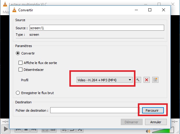Click the VLC play button
180x134 pixels.
click(x=6, y=129)
